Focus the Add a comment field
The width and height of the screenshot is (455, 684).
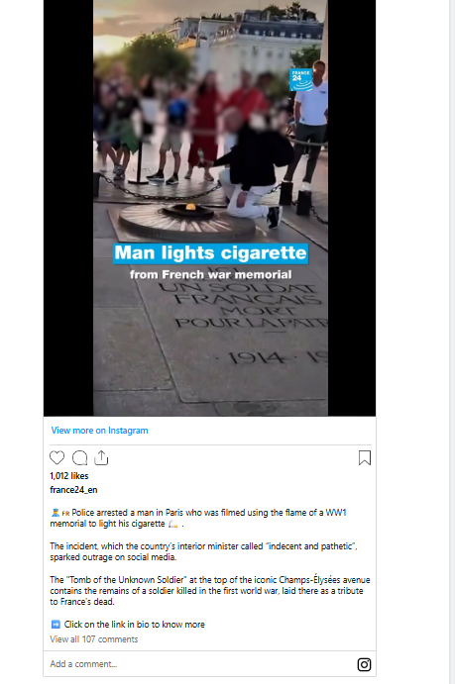(201, 664)
